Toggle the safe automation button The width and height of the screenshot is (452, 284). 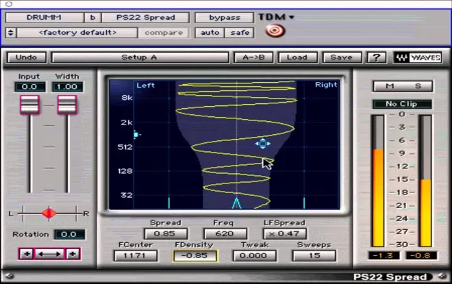[x=240, y=33]
